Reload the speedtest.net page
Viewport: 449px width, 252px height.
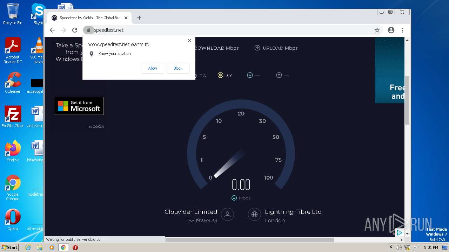[75, 30]
